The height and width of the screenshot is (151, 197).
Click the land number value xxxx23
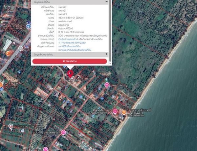[62, 14]
